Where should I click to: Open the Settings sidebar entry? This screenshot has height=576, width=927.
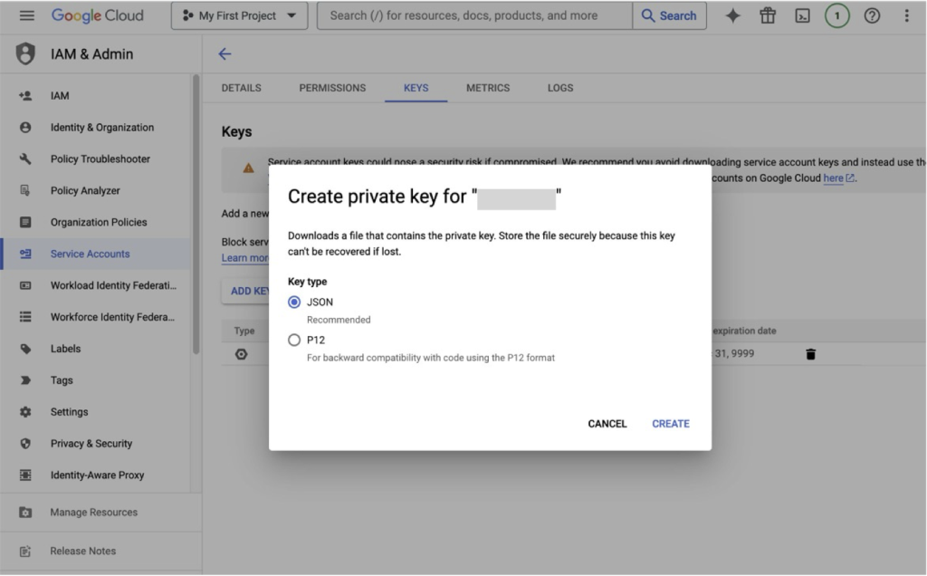pyautogui.click(x=68, y=411)
